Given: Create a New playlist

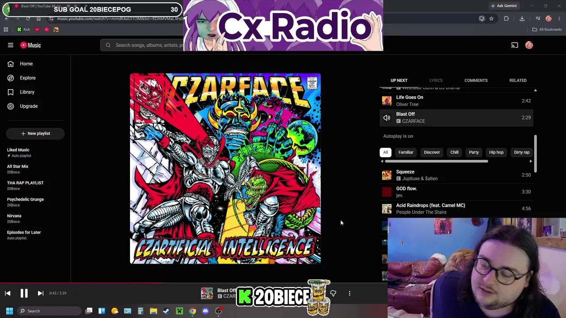Looking at the screenshot, I should pyautogui.click(x=35, y=133).
